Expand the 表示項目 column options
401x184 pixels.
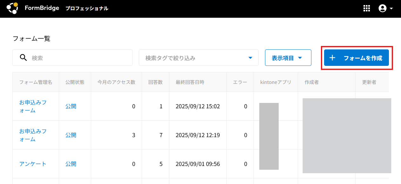pyautogui.click(x=288, y=58)
